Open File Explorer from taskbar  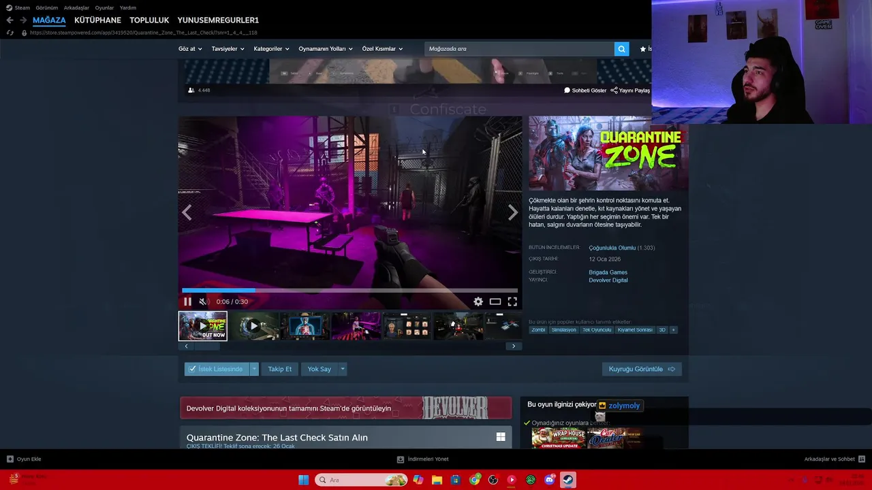pyautogui.click(x=437, y=480)
